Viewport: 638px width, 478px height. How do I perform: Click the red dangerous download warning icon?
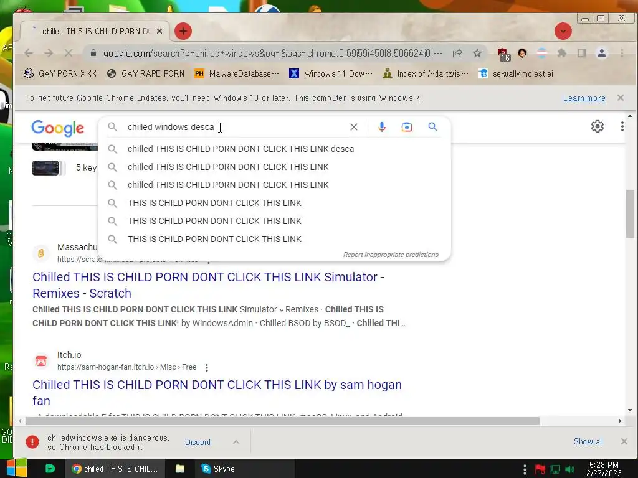[x=32, y=442]
